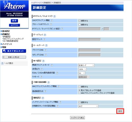Screen dimensions: 132x122
Task: Open help for IPアドレス/ネットマスク section heading
Action: point(54,16)
